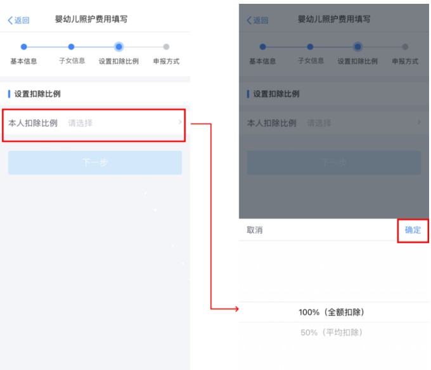Select the 申报方式 step dot in left screen

pyautogui.click(x=166, y=47)
